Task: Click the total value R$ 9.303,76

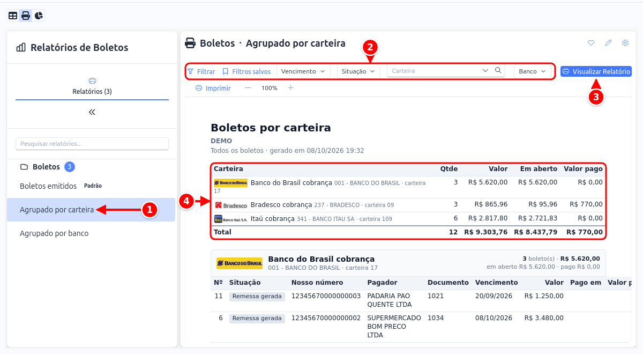Action: 485,232
